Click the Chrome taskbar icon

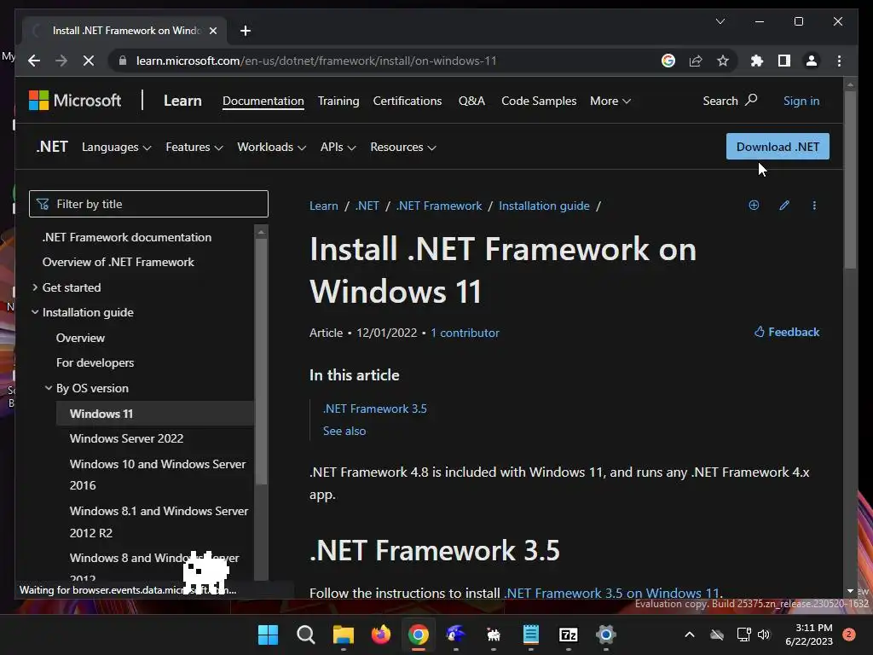(x=418, y=635)
